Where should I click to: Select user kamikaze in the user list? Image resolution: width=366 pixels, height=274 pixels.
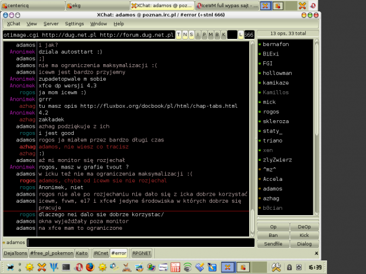pos(276,82)
